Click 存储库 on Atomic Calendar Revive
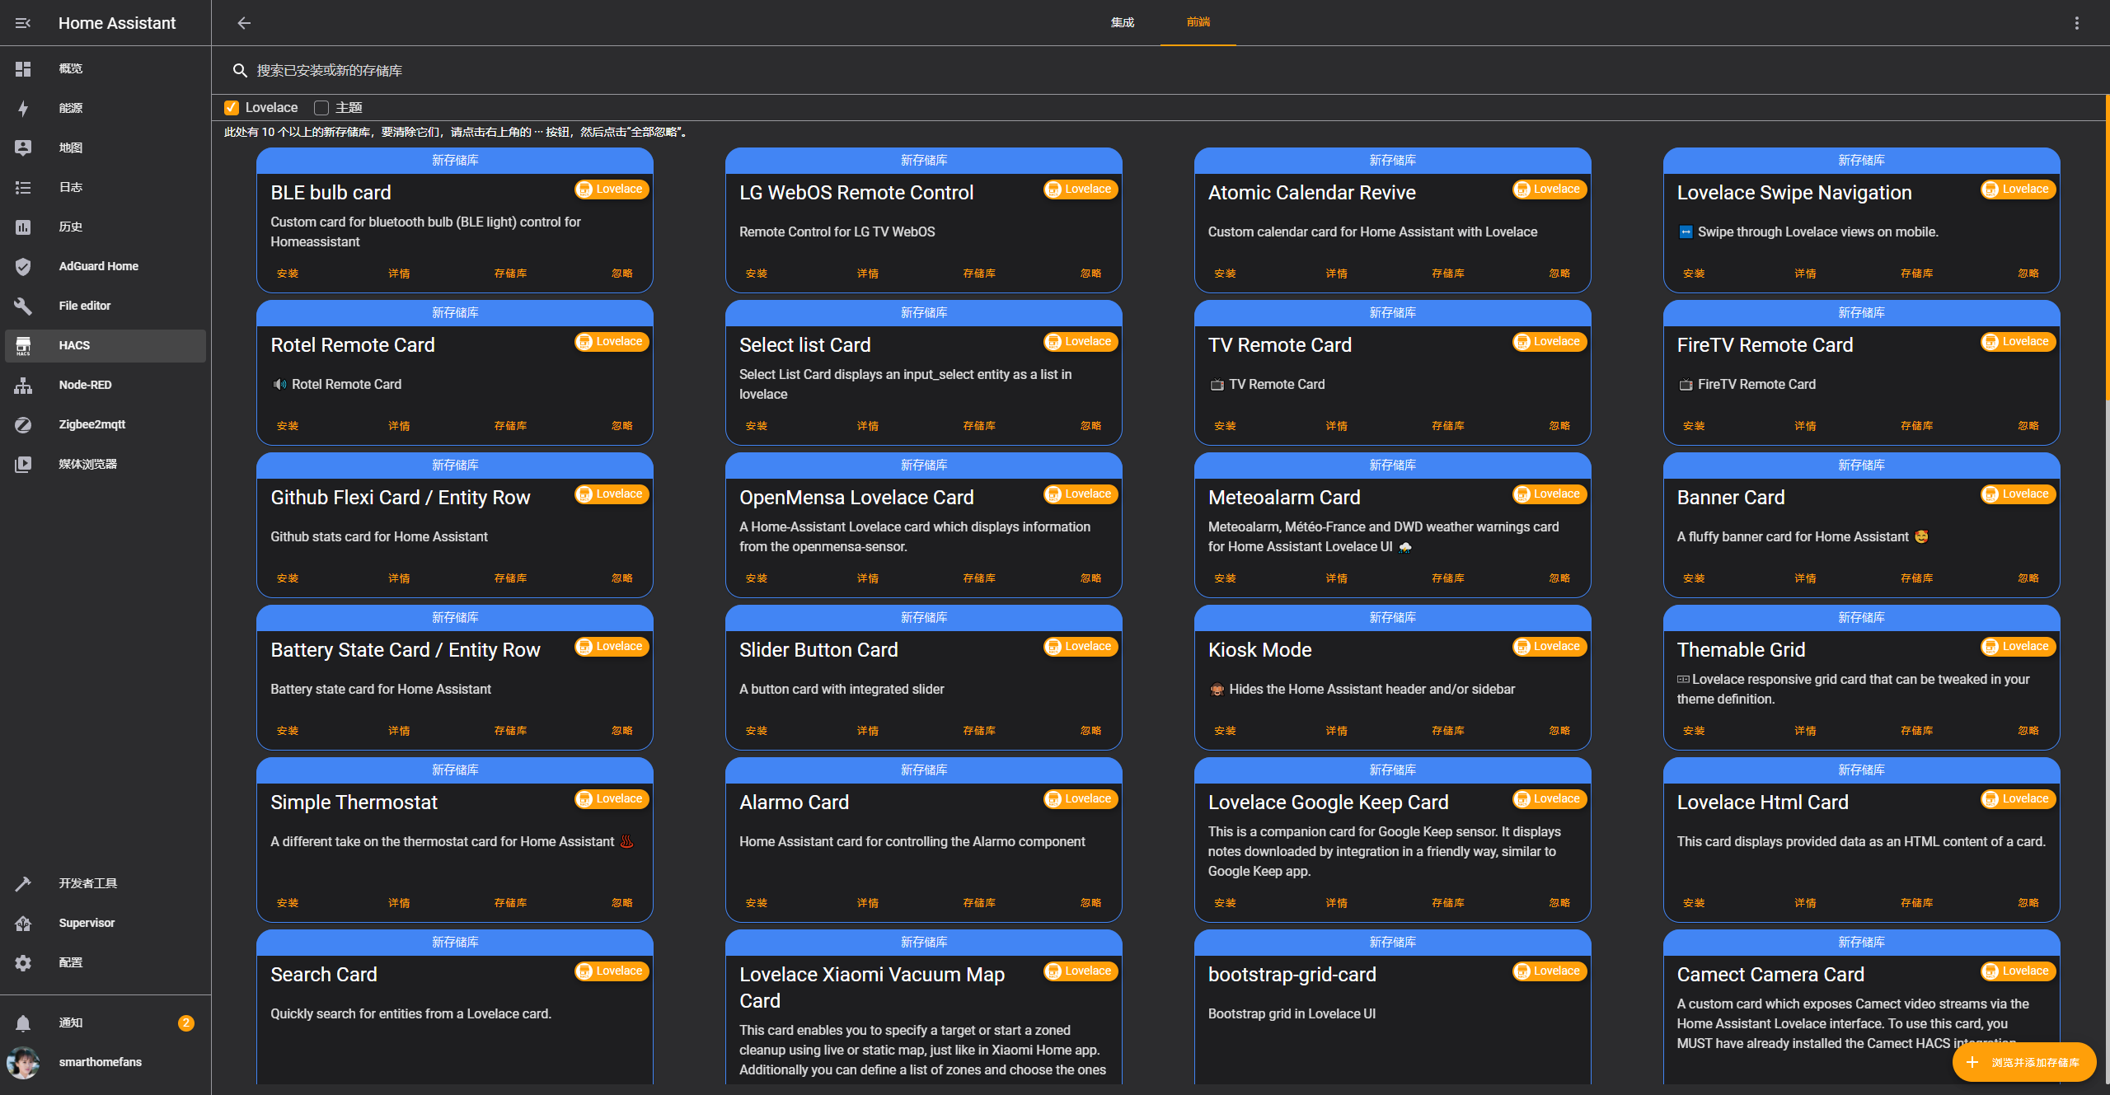The image size is (2110, 1095). tap(1448, 274)
